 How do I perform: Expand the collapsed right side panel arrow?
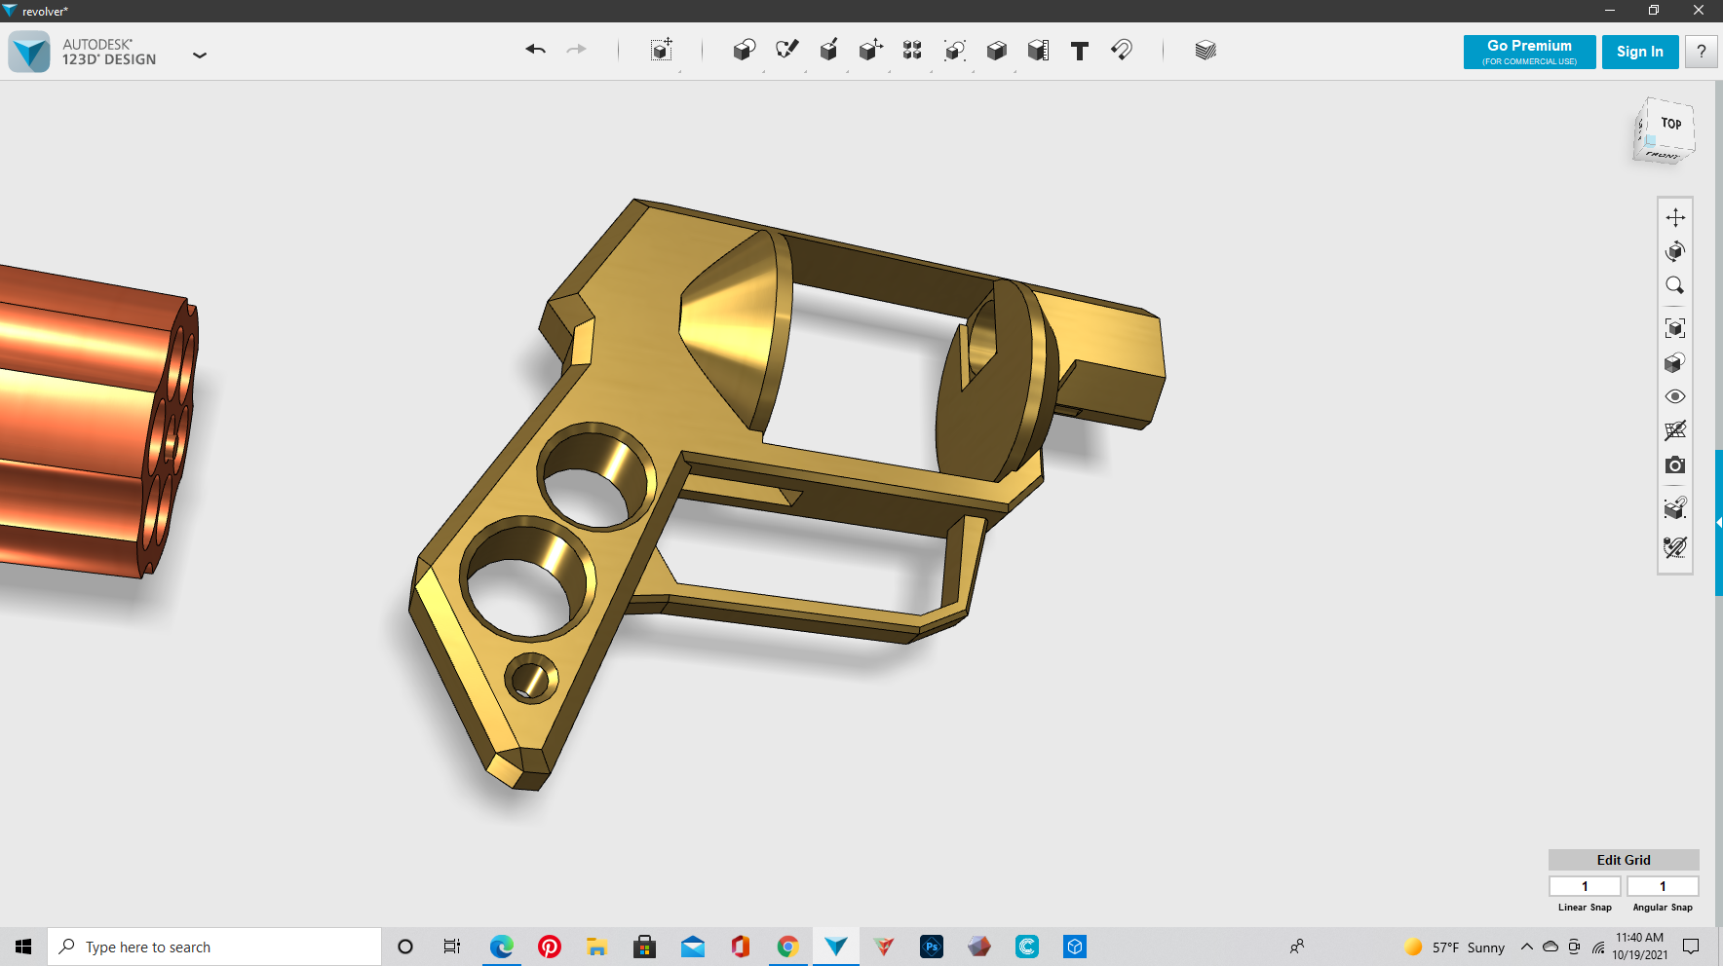click(x=1718, y=523)
